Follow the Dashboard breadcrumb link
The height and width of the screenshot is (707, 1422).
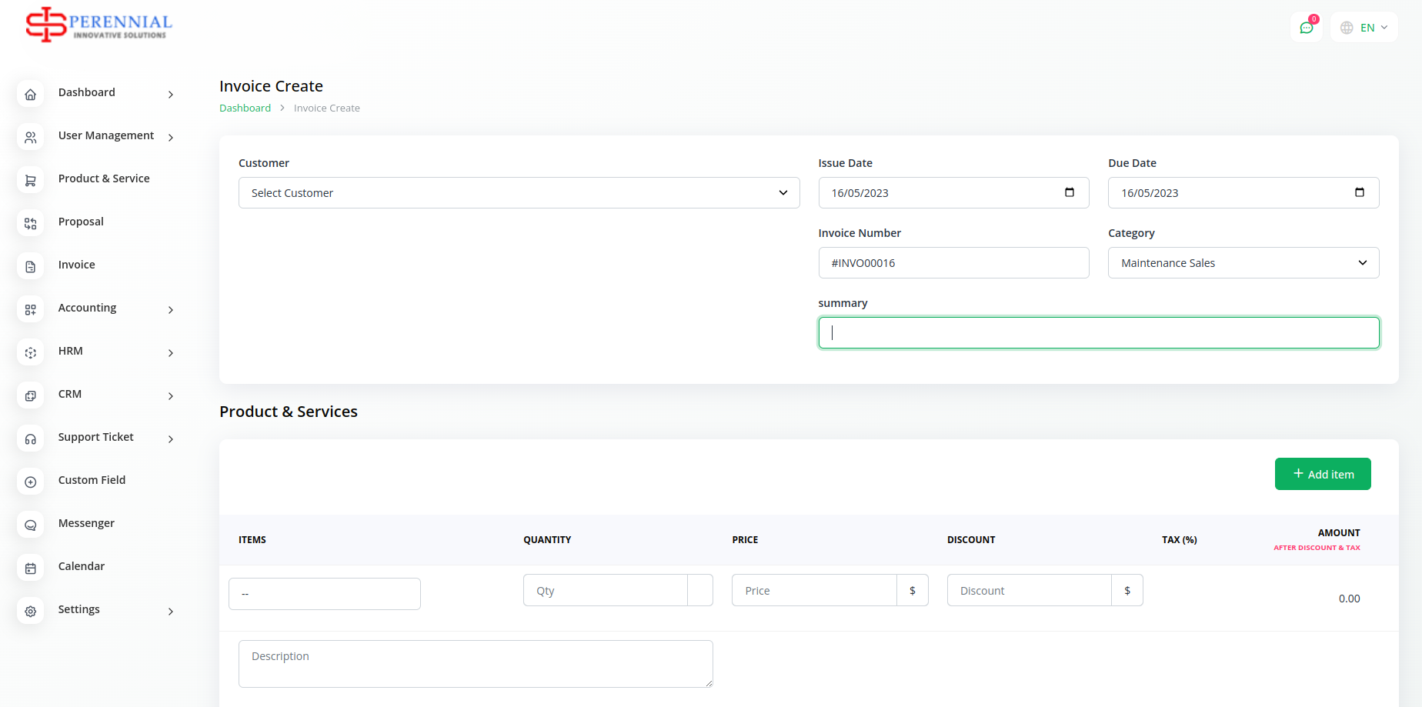point(245,108)
